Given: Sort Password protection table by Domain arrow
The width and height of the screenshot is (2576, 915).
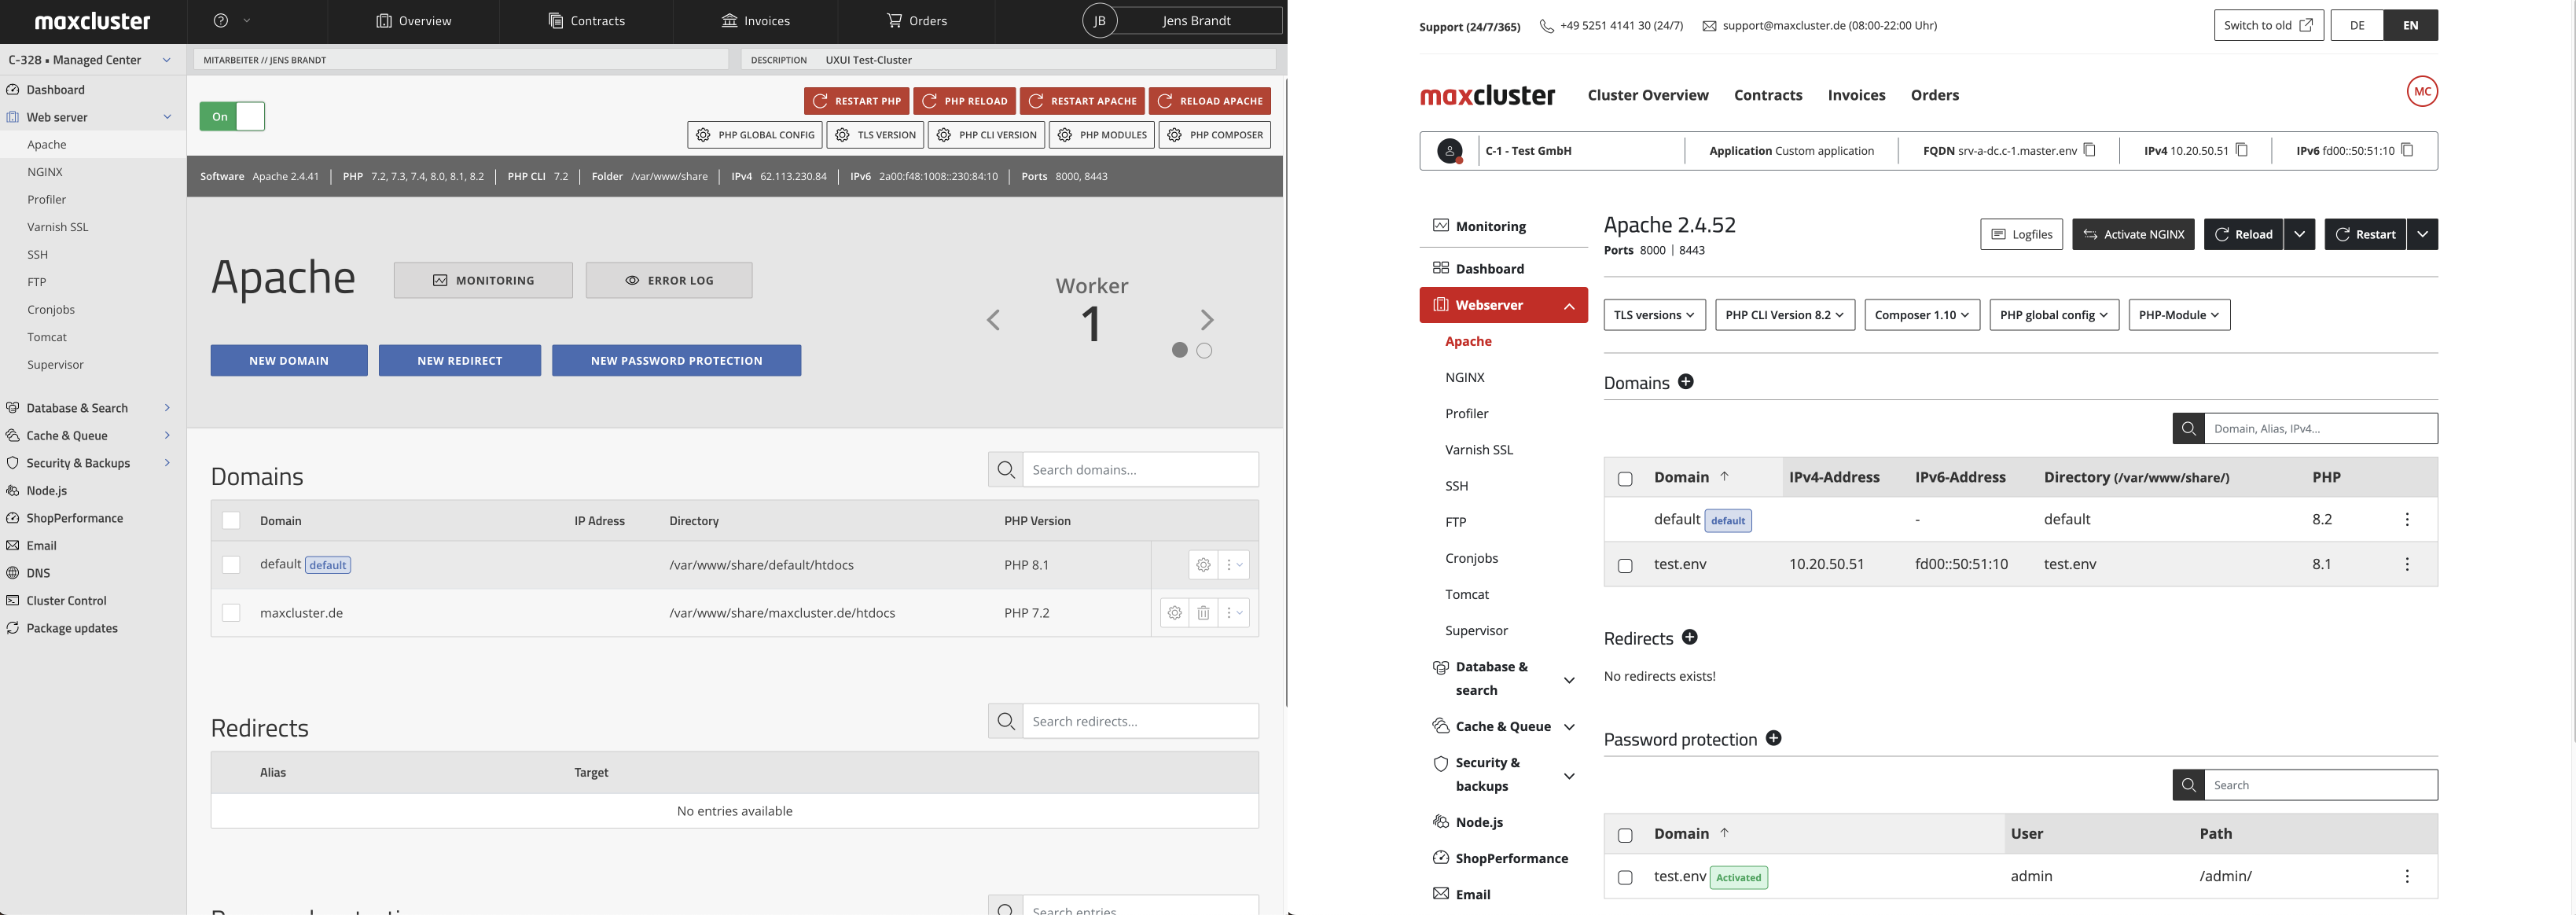Looking at the screenshot, I should click(x=1725, y=833).
